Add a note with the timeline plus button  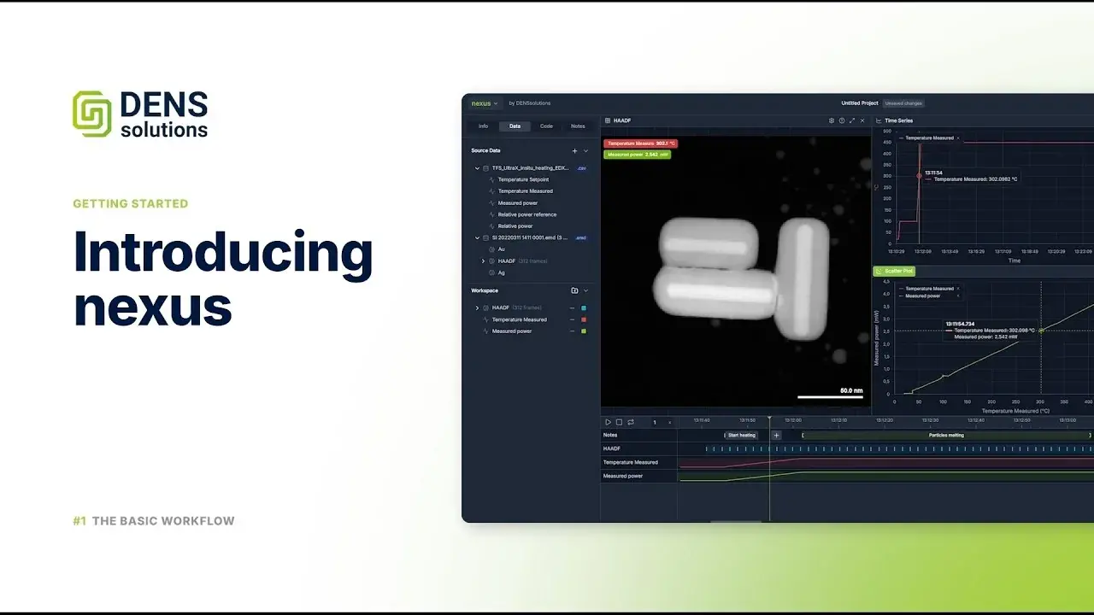tap(776, 435)
